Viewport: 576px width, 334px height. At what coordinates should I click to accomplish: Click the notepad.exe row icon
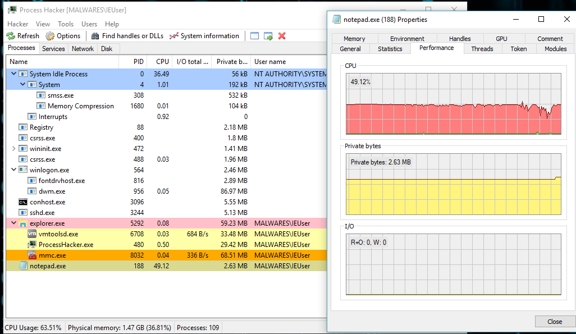click(23, 266)
